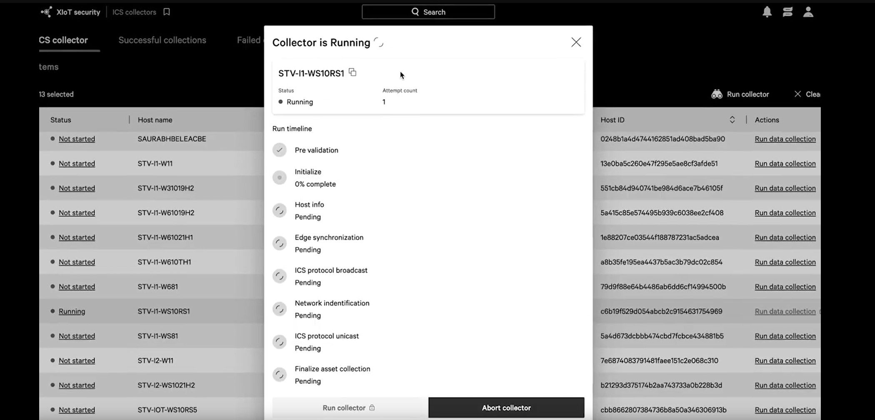Click the 0% complete progress text

pyautogui.click(x=315, y=184)
